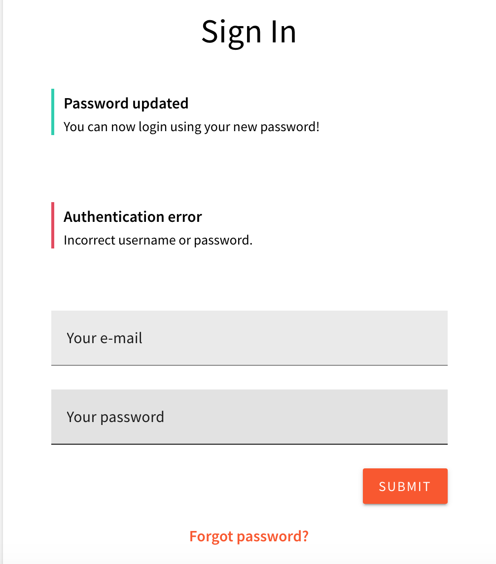Click the orange SUBMIT button label
The width and height of the screenshot is (496, 564).
coord(405,486)
